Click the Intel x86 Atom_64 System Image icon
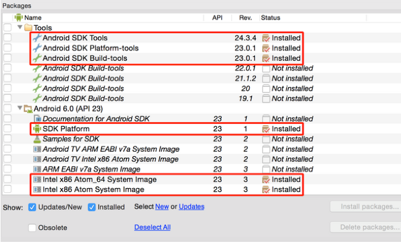The height and width of the screenshot is (242, 401). (37, 179)
